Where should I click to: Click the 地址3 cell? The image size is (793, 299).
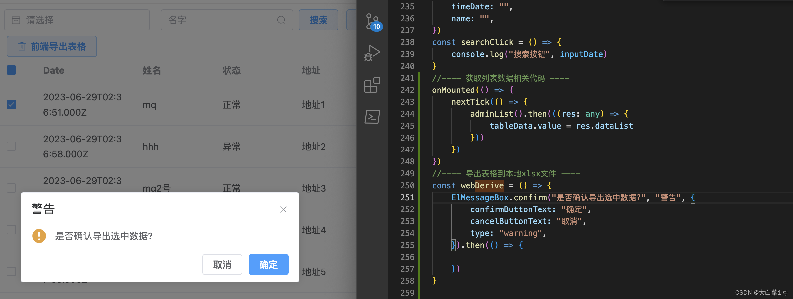314,188
